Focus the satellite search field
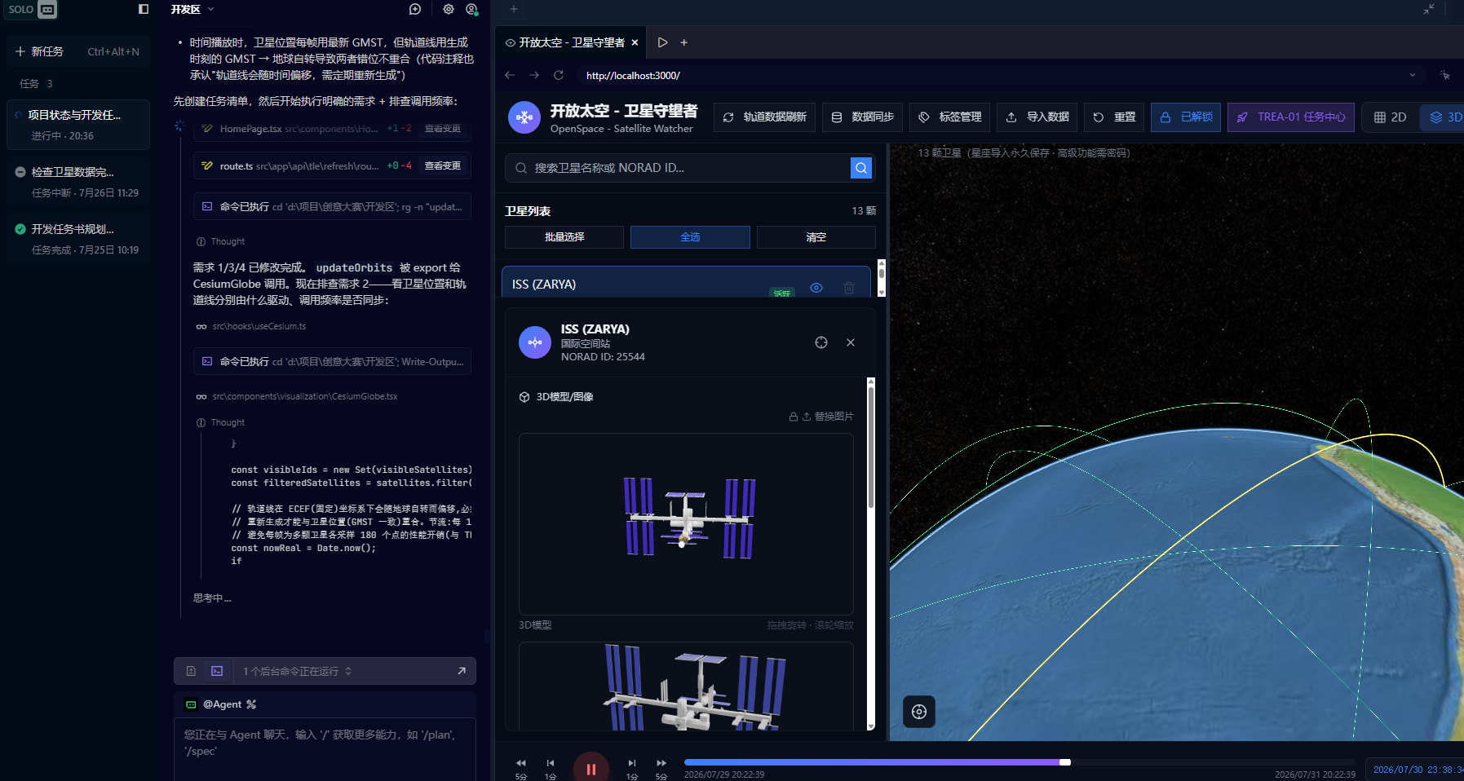Viewport: 1464px width, 781px height. tap(678, 168)
